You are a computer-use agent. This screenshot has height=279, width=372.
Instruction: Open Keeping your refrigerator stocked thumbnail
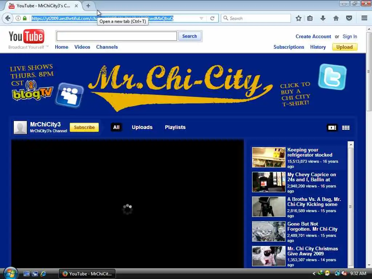coord(268,157)
